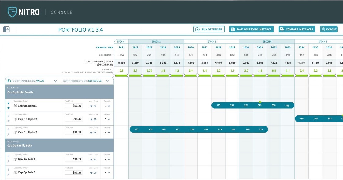Screen dimensions: 343x180
Task: Select the Cap Op Family Beta header
Action: pos(59,145)
